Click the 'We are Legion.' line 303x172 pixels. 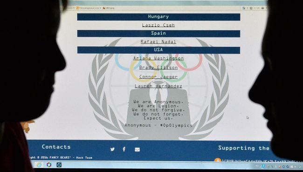[x=158, y=106]
